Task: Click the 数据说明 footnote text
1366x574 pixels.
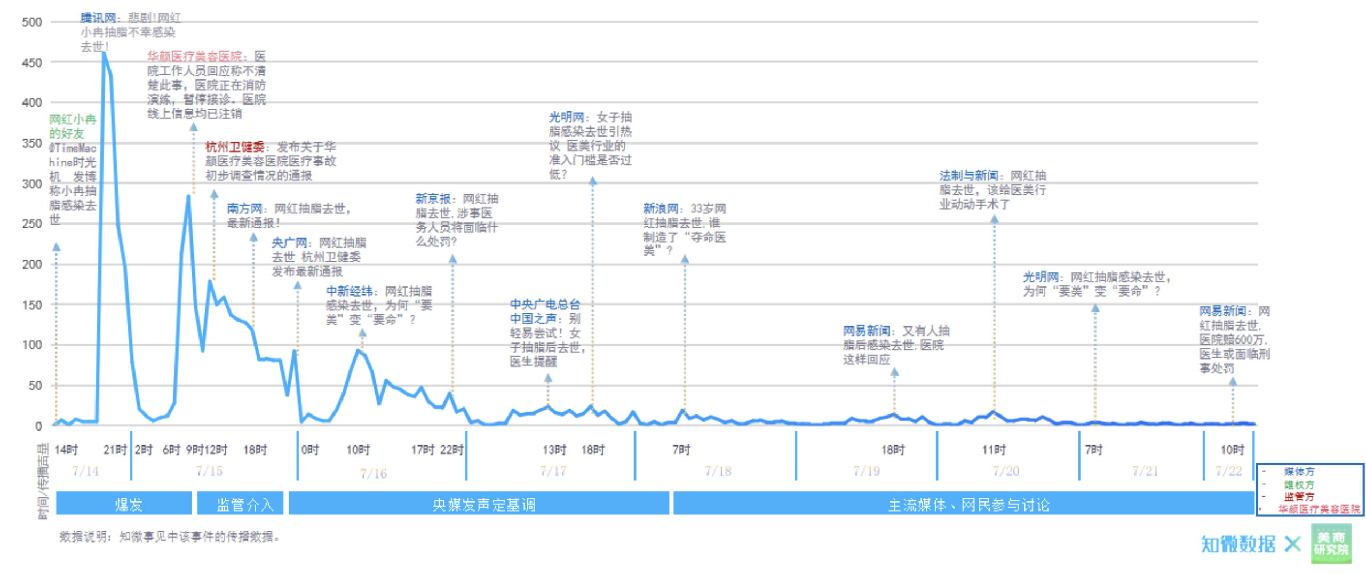Action: coord(170,536)
